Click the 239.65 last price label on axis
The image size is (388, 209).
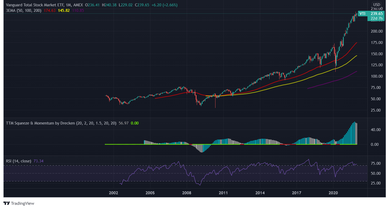click(377, 14)
